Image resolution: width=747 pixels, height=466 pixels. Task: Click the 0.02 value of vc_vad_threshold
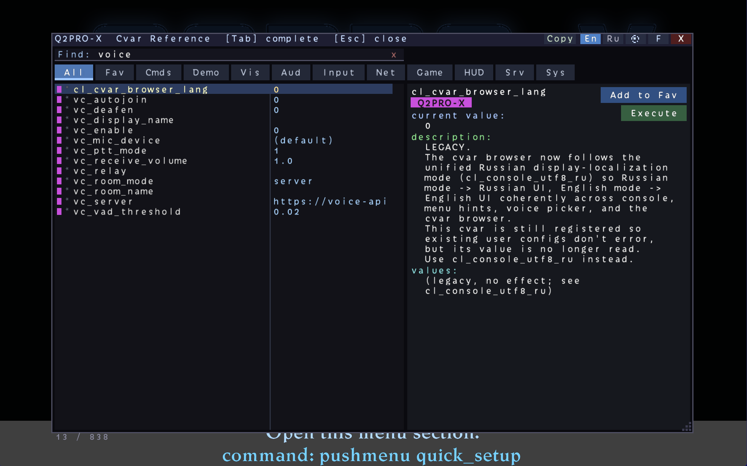click(x=287, y=212)
